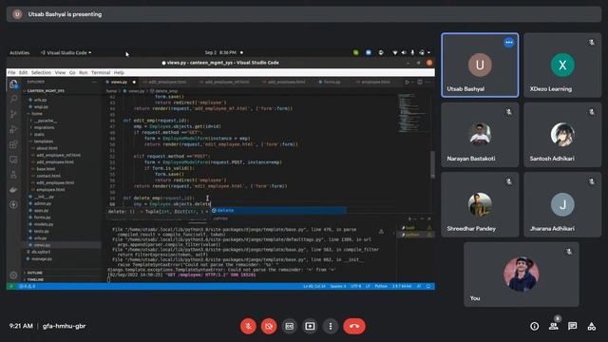The image size is (608, 342).
Task: Collapse the CANTEEN_MGMT_SYS root folder
Action: coord(46,91)
